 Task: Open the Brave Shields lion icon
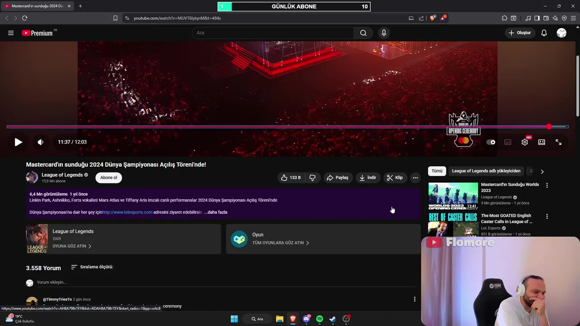[433, 18]
